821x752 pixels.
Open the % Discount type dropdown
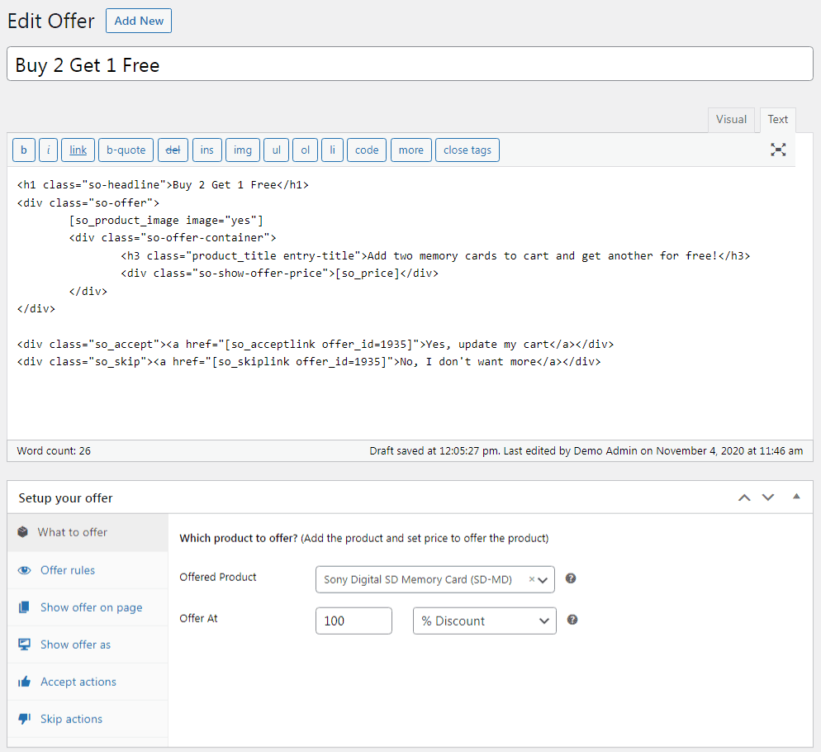click(x=484, y=621)
